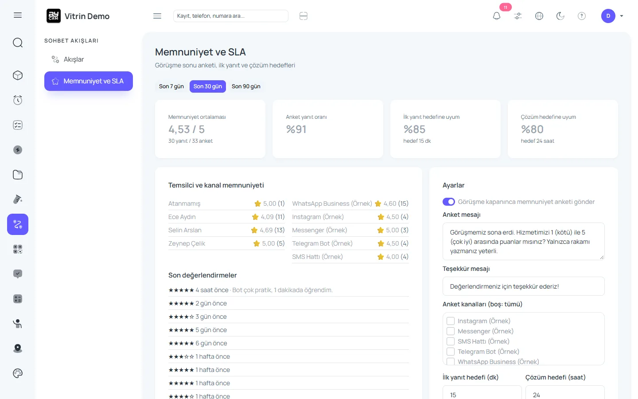Viewport: 638px width, 399px height.
Task: Check the SMS Hattı (Örnek) survey channel
Action: tap(451, 341)
